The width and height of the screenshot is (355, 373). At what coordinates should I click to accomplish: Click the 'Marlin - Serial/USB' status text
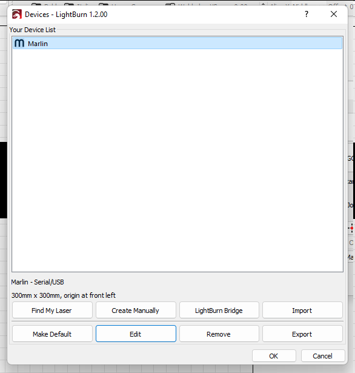click(x=38, y=282)
